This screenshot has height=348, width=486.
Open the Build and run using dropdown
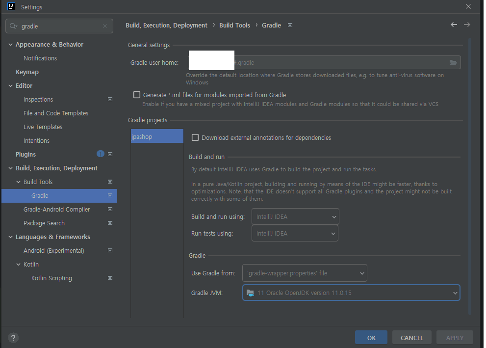point(295,216)
